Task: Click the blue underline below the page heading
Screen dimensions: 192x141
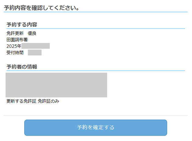Action: coord(96,12)
